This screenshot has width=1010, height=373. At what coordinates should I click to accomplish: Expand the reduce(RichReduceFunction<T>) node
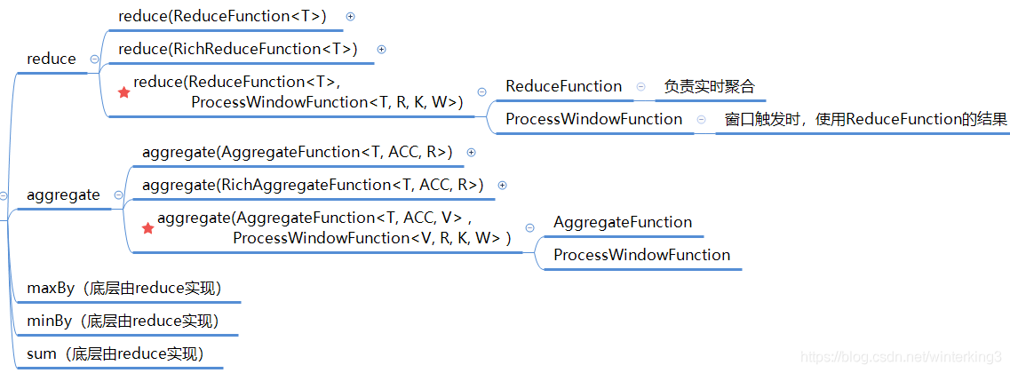click(381, 49)
